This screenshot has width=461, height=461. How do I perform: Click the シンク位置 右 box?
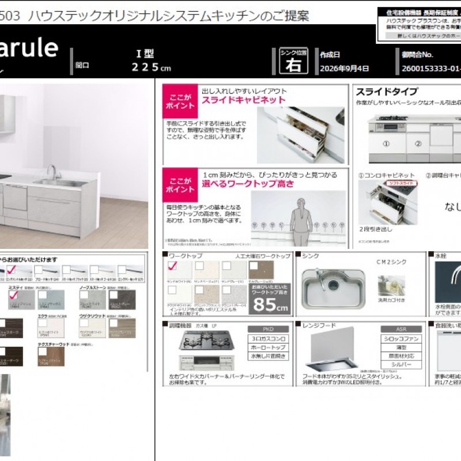click(293, 61)
